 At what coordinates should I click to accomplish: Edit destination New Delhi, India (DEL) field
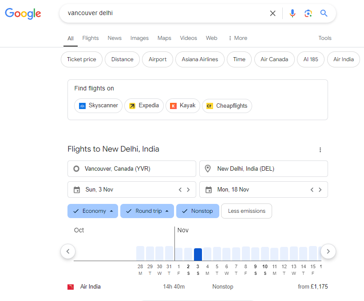coord(264,168)
